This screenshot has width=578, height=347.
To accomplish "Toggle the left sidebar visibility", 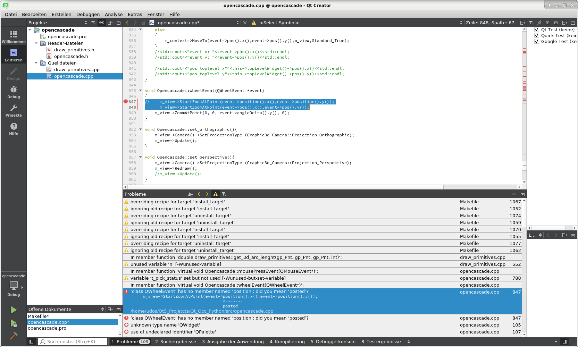I will pyautogui.click(x=31, y=341).
